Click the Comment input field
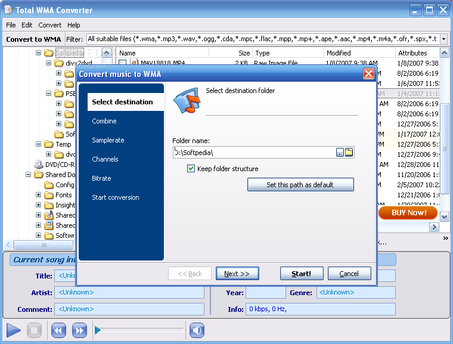This screenshot has height=344, width=453. [x=129, y=309]
